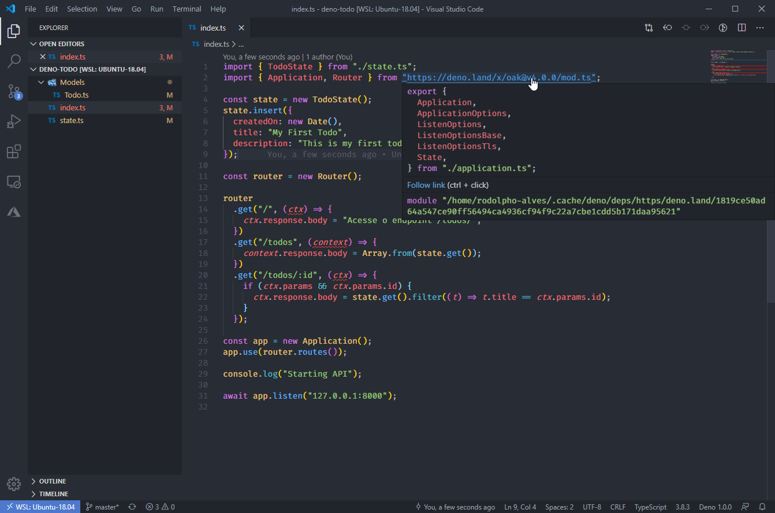This screenshot has height=513, width=775.
Task: Open the Manage settings gear
Action: pos(14,484)
